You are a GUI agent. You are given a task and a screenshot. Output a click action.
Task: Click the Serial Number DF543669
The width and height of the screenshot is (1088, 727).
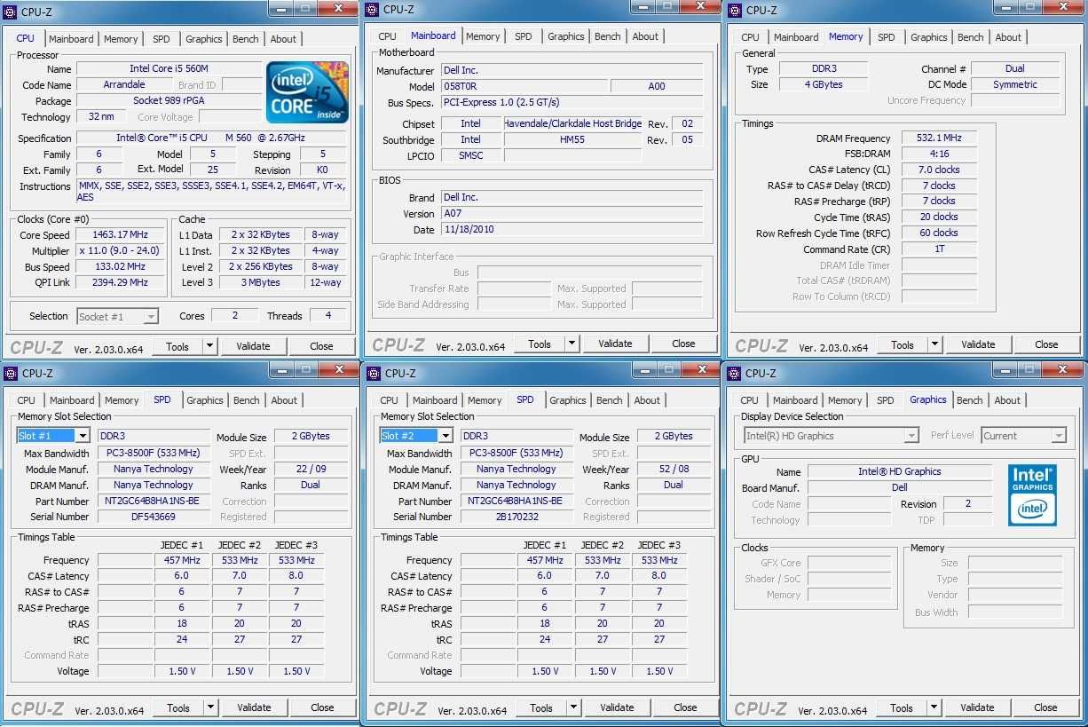coord(154,517)
